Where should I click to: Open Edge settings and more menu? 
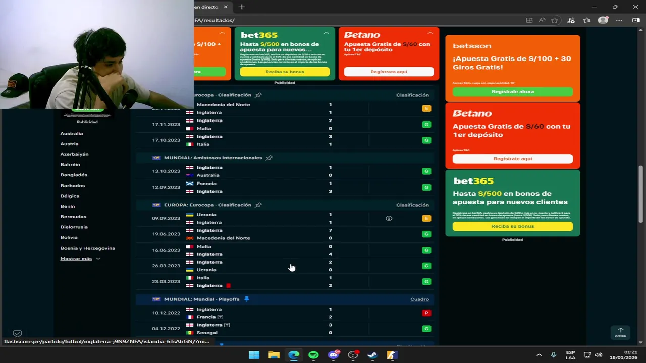(619, 20)
